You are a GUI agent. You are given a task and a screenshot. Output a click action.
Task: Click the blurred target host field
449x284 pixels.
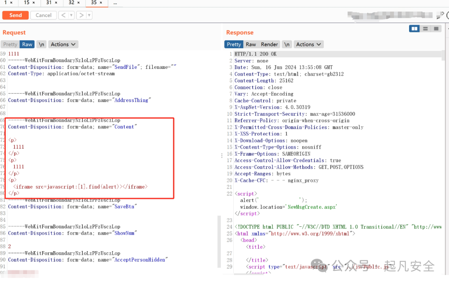tap(390, 15)
